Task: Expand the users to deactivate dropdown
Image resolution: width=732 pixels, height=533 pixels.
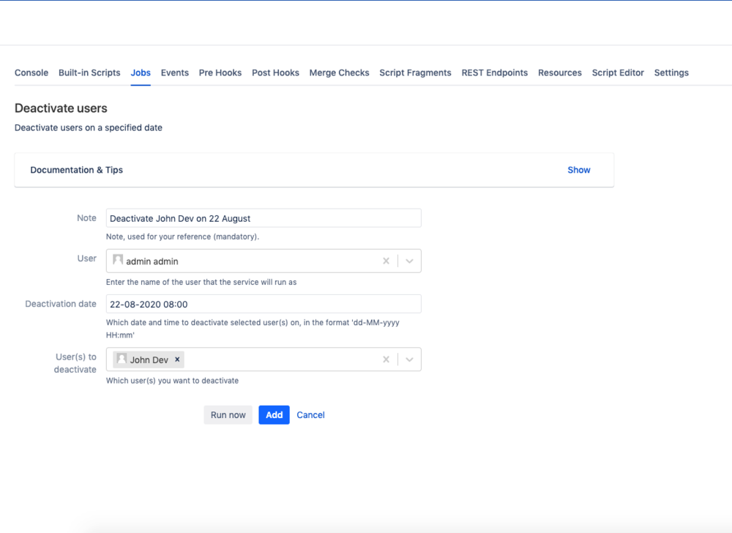Action: (409, 359)
